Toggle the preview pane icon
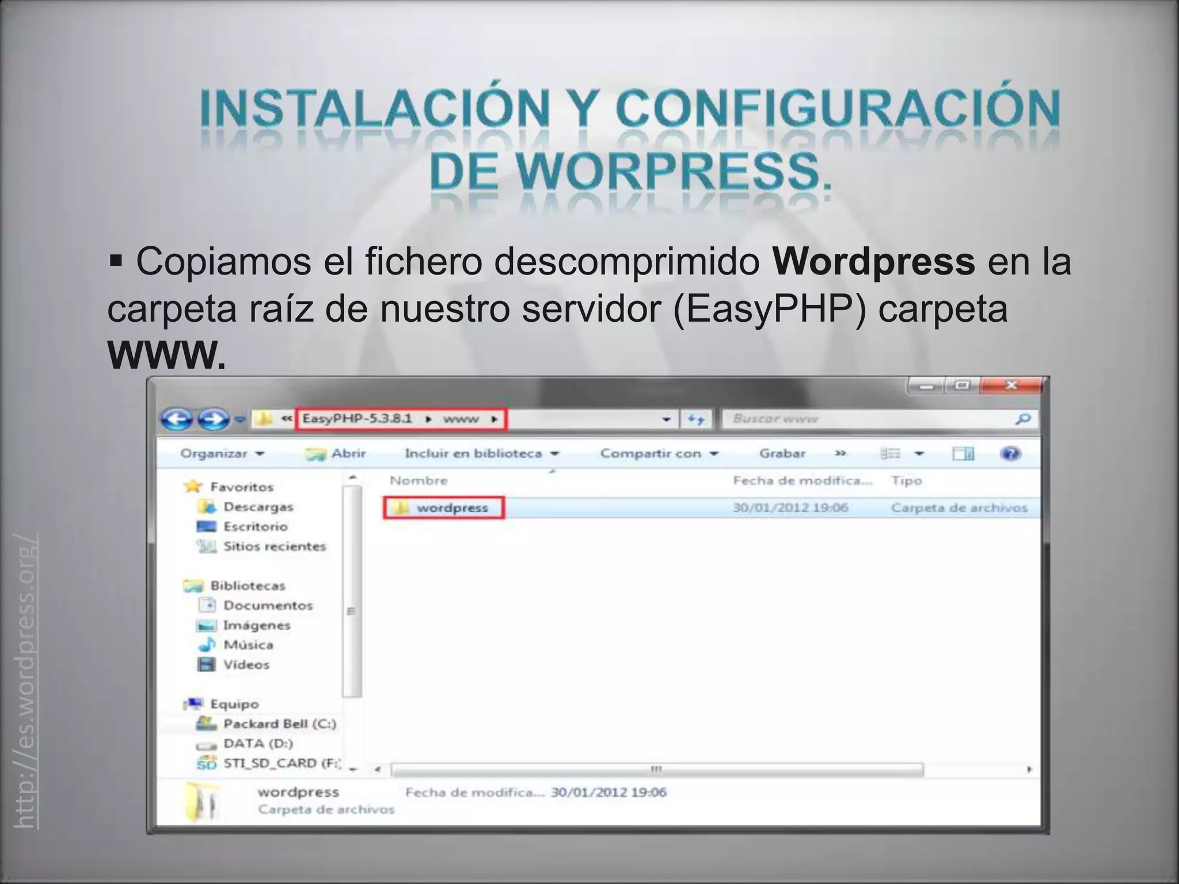This screenshot has width=1179, height=884. click(963, 454)
